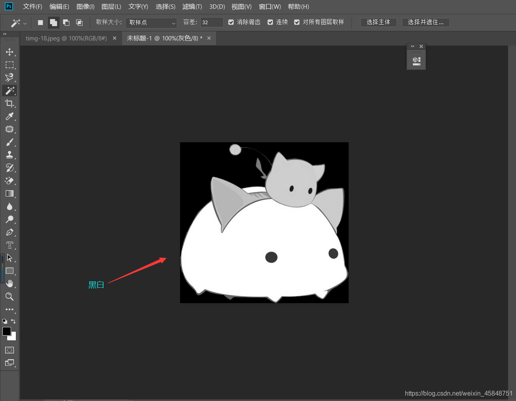Select the Eraser tool
Image resolution: width=516 pixels, height=401 pixels.
[10, 181]
